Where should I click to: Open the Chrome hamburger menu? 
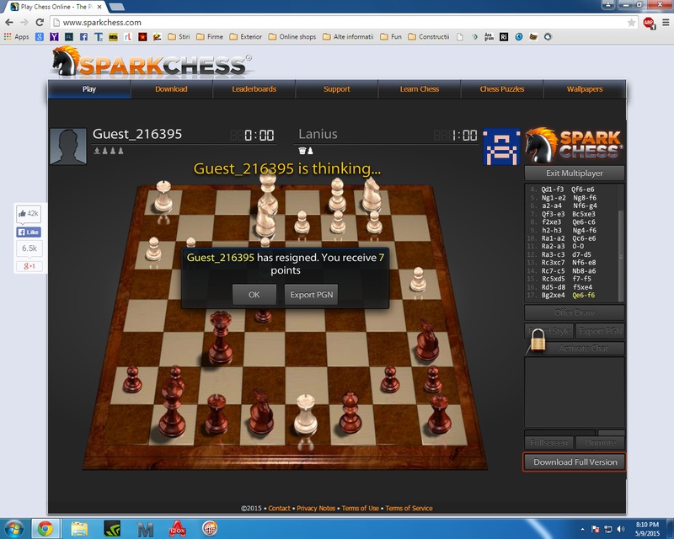[666, 23]
